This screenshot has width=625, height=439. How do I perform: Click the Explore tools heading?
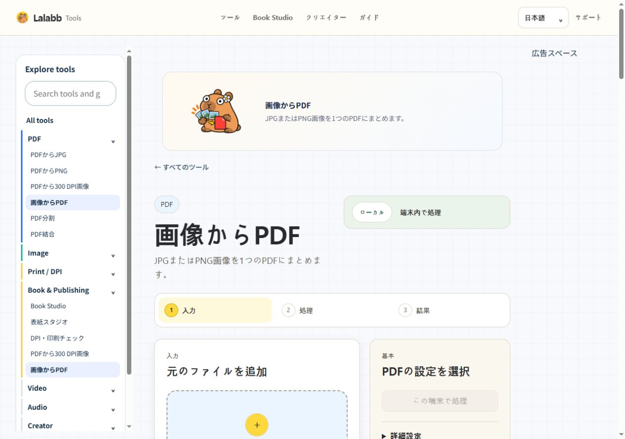50,69
